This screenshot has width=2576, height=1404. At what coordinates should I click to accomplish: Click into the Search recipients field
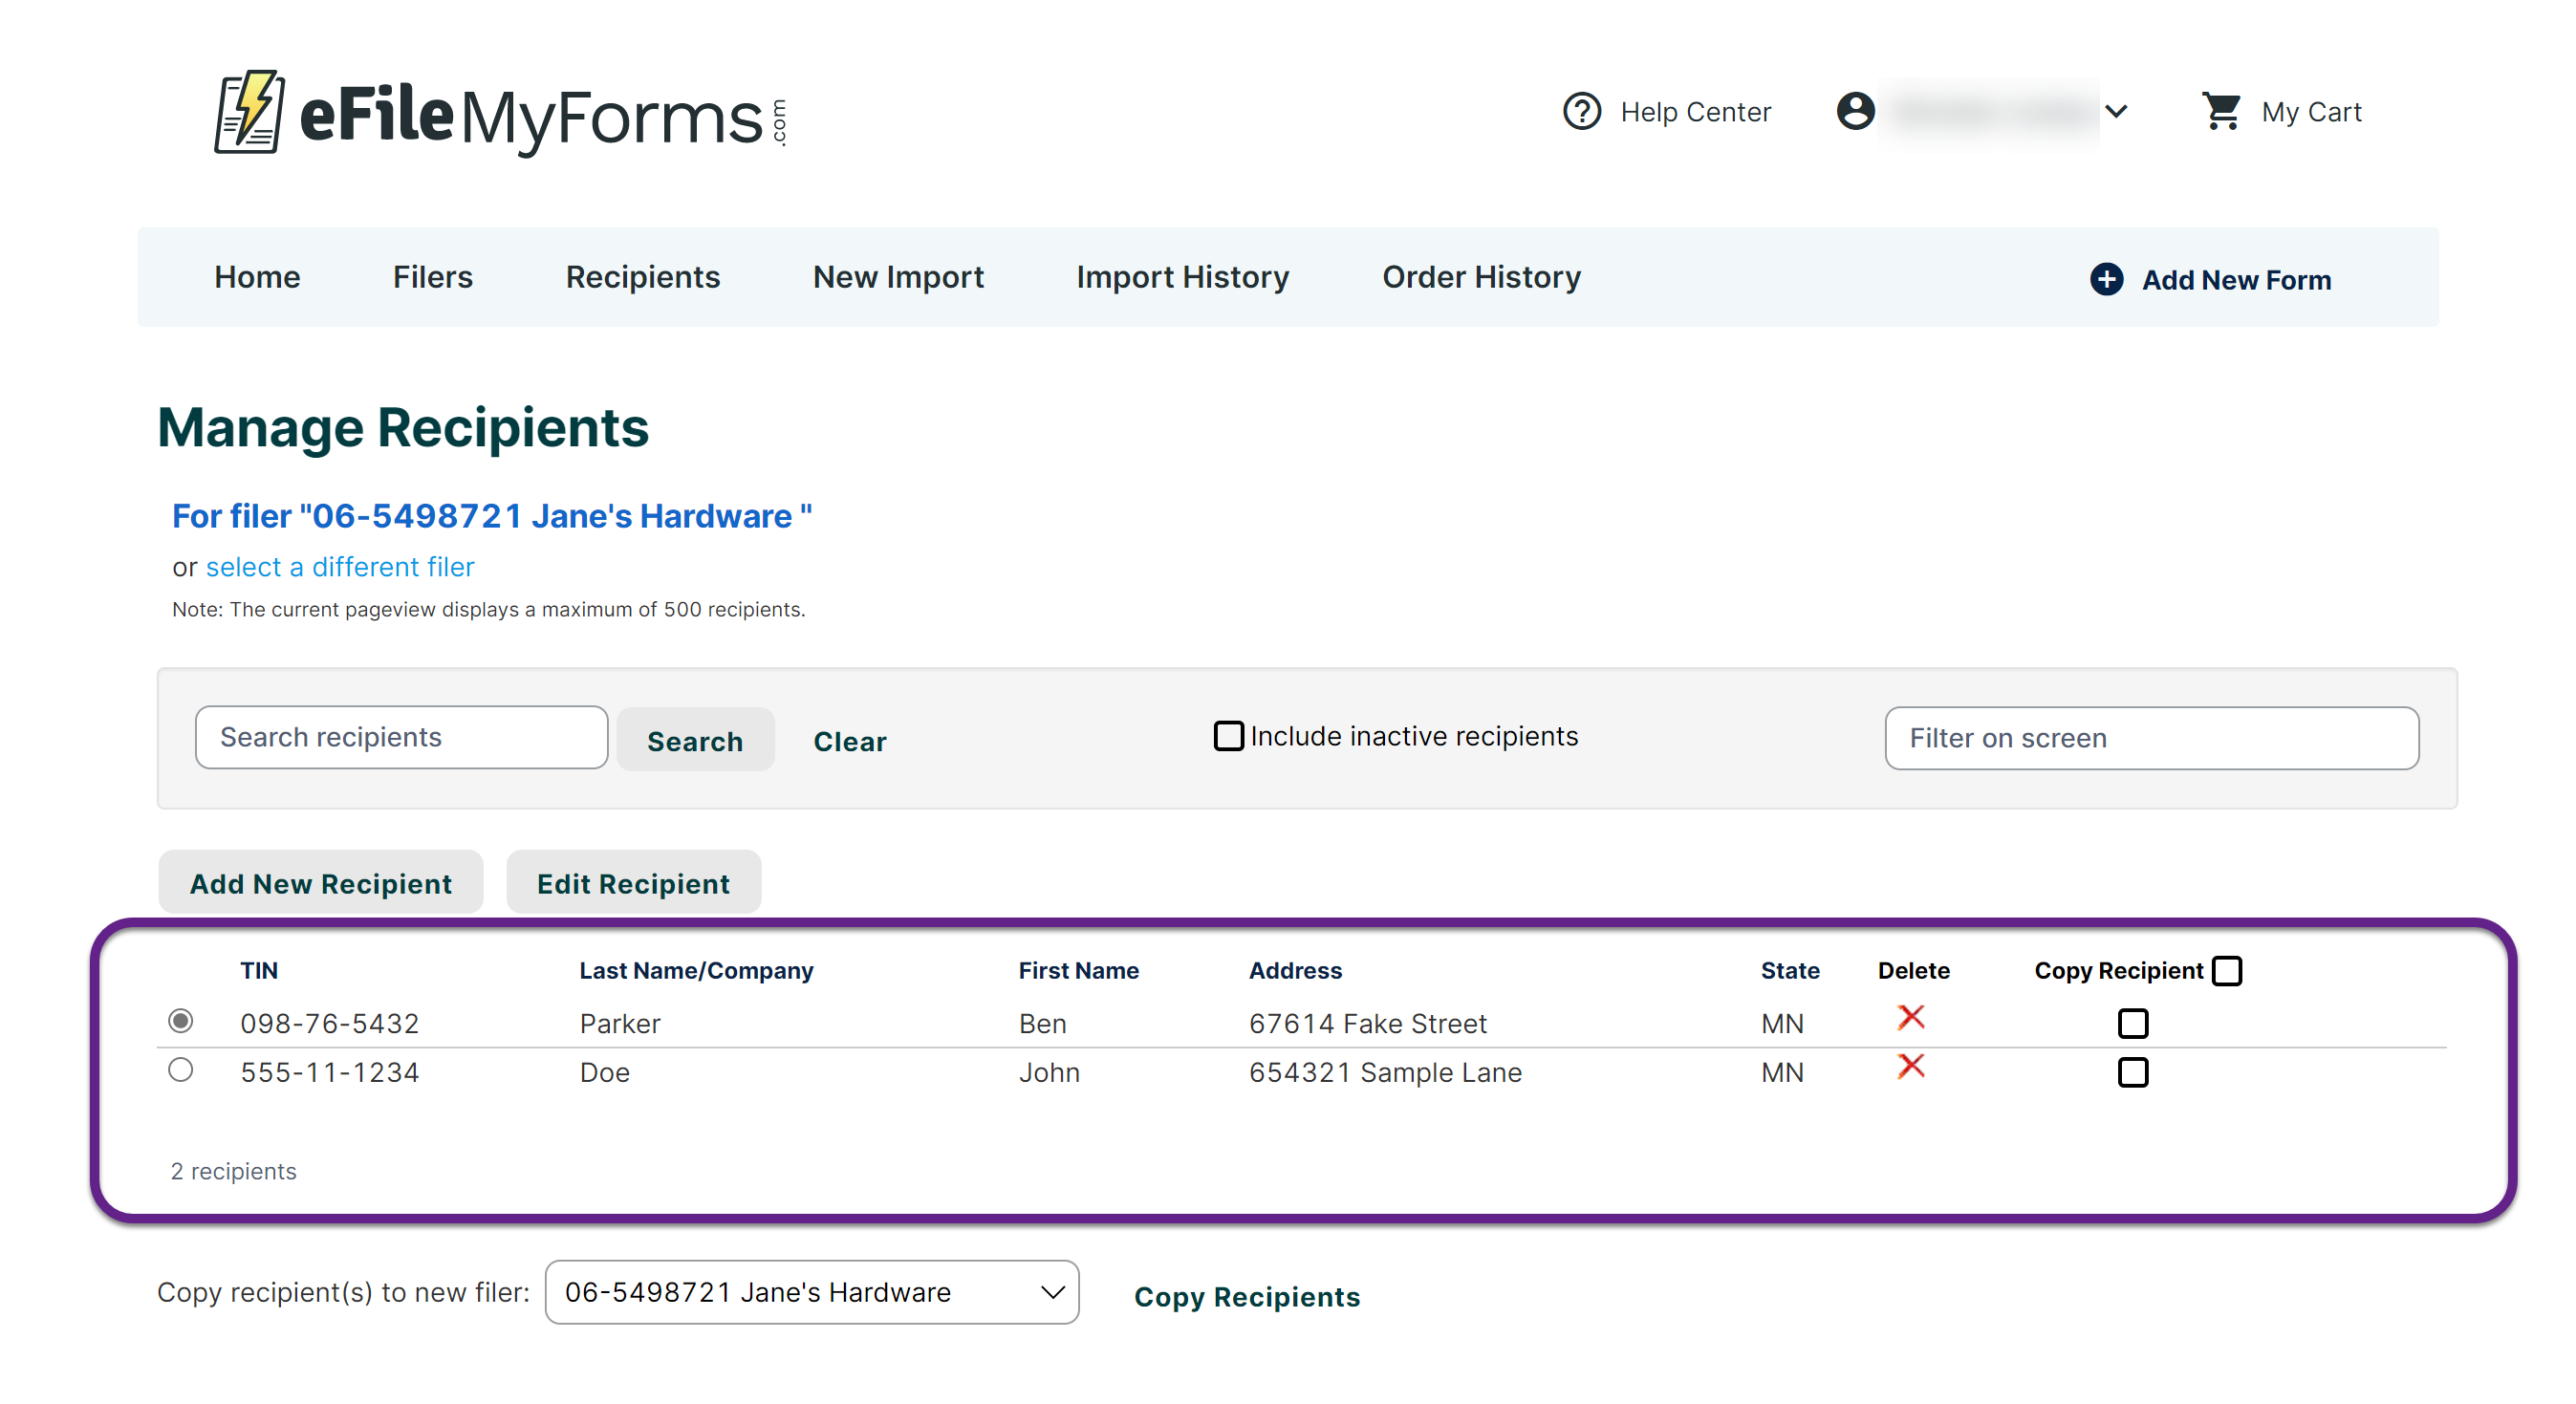click(401, 737)
